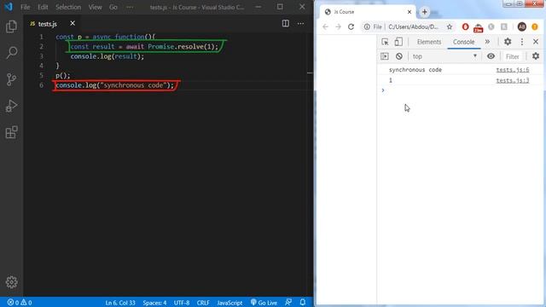Open the Chrome profile avatar

[x=521, y=26]
